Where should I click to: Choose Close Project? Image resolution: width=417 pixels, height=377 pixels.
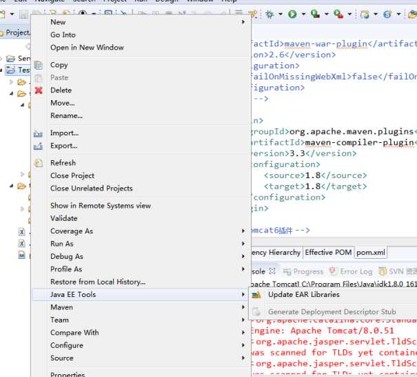(72, 175)
